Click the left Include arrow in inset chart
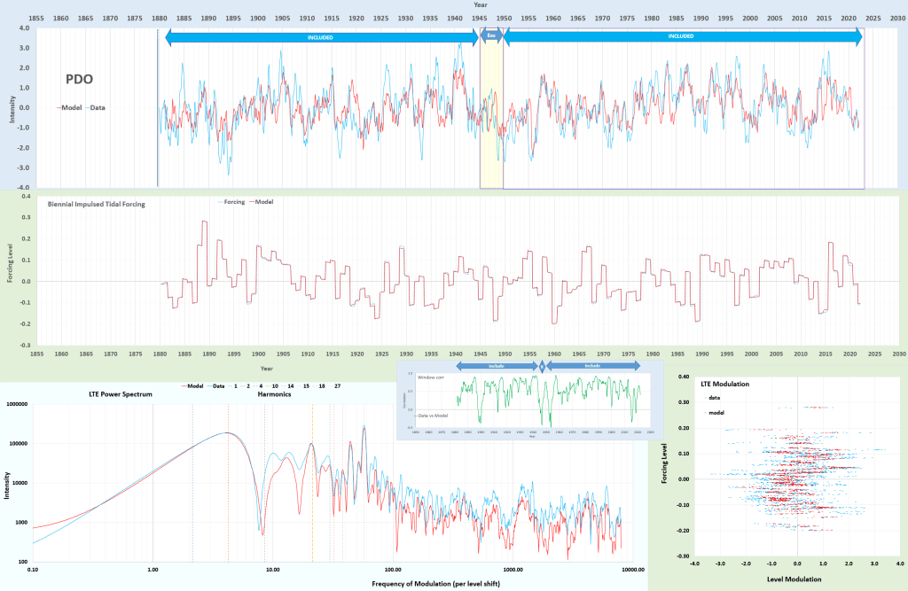 495,365
